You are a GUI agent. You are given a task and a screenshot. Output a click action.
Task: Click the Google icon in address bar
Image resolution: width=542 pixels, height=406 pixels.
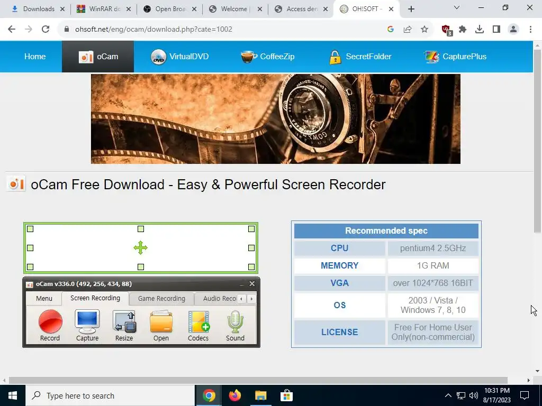click(x=391, y=29)
